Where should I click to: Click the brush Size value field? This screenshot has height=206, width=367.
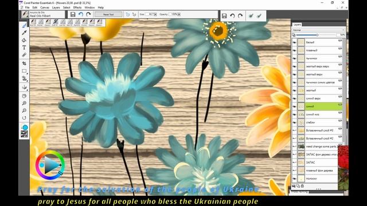pyautogui.click(x=150, y=14)
